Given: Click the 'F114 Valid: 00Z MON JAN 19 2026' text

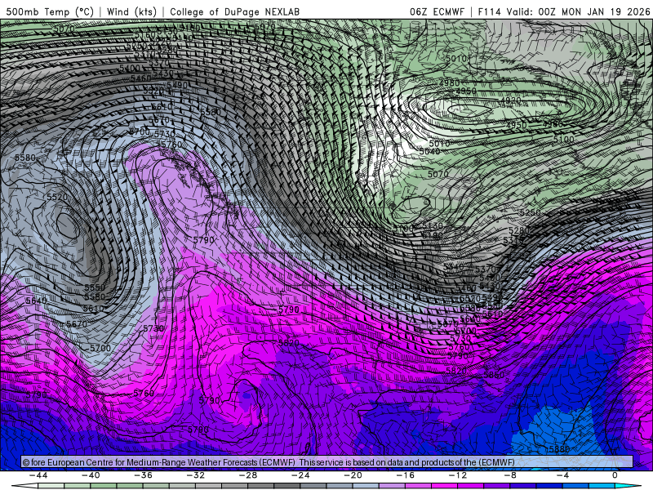Looking at the screenshot, I should point(564,11).
